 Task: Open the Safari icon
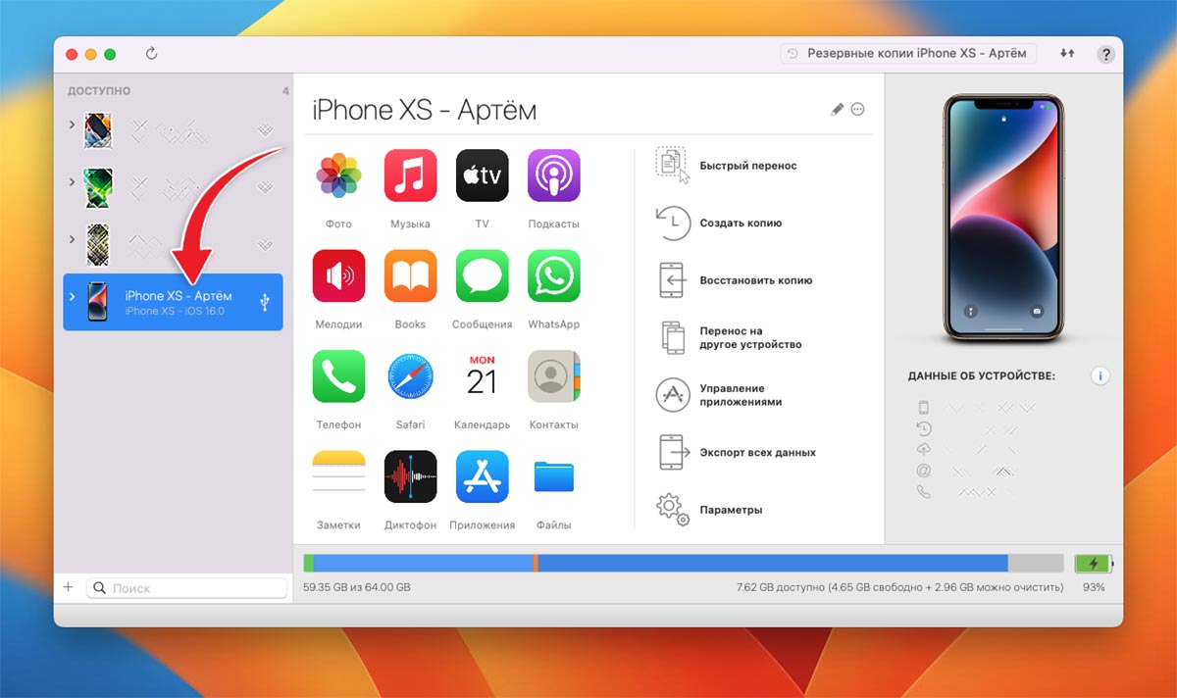pos(410,376)
